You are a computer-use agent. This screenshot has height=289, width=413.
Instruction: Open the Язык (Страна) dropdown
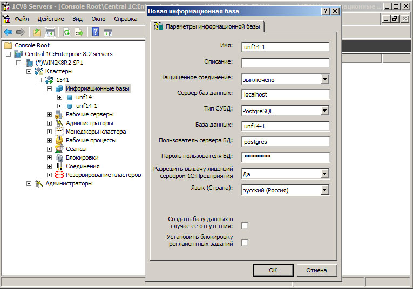(325, 190)
